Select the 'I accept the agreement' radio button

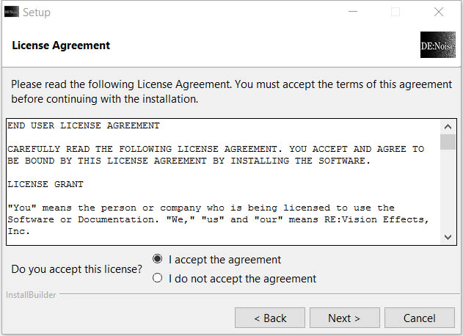[157, 259]
